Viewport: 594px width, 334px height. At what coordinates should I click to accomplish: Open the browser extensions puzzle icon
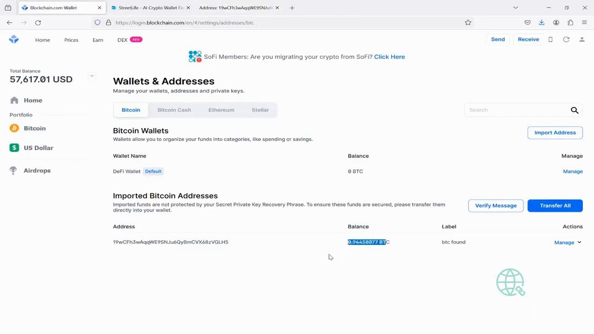[570, 22]
